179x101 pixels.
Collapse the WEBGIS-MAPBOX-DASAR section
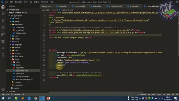tap(18, 13)
